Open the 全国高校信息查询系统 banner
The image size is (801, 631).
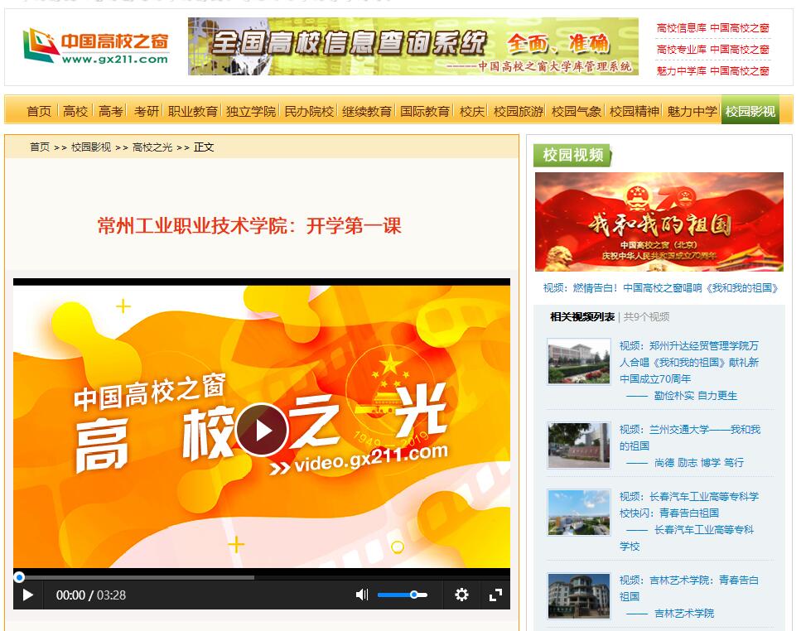click(413, 46)
